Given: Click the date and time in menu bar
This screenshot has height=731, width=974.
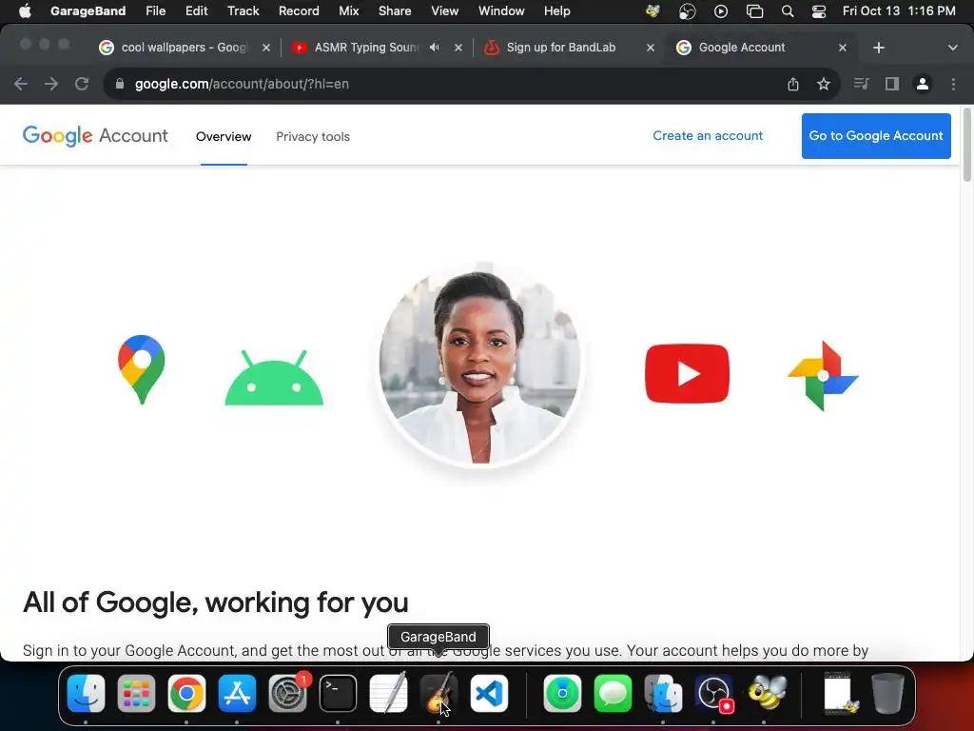Looking at the screenshot, I should 899,11.
